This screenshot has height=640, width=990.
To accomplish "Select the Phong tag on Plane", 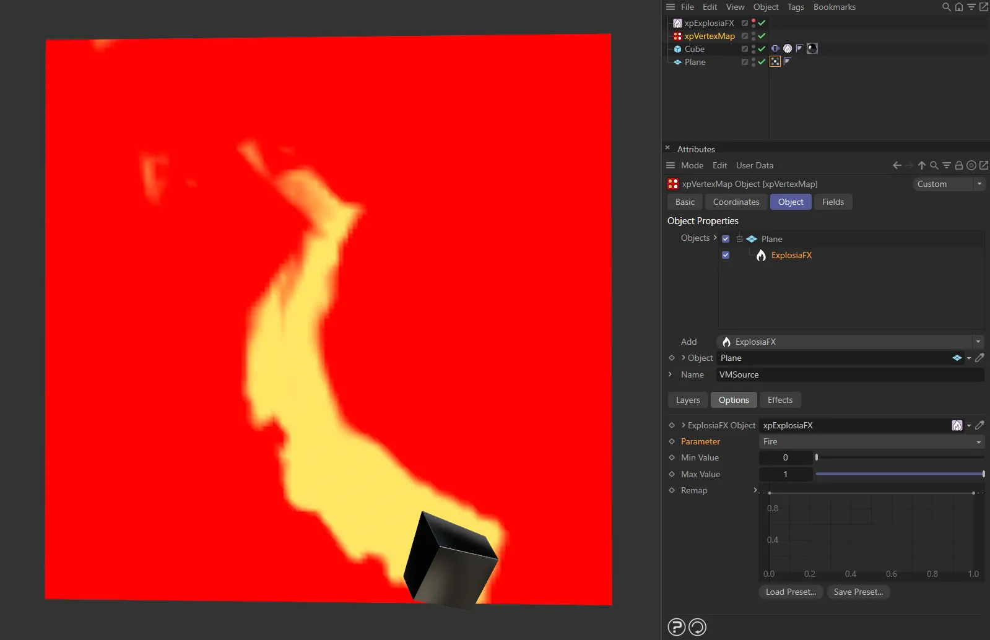I will 788,61.
